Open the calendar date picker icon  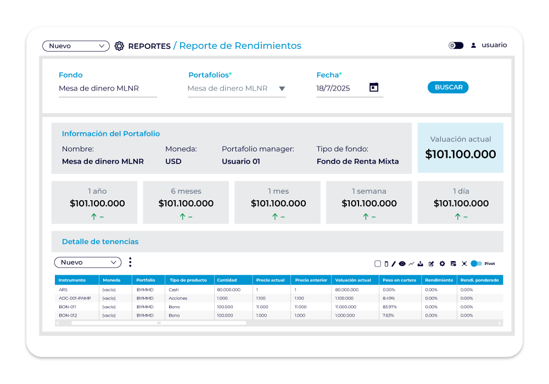tap(374, 87)
